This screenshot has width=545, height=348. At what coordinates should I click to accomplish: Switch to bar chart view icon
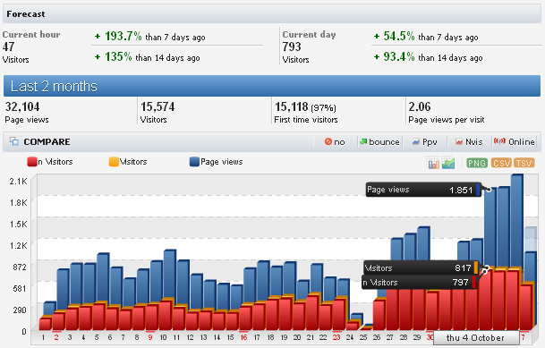433,163
